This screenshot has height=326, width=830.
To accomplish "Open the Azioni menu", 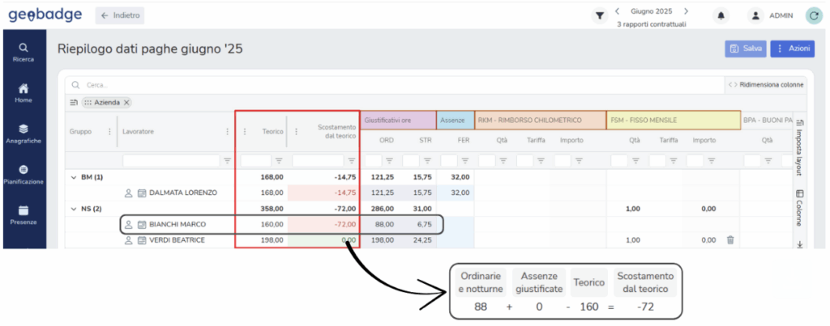I will click(792, 48).
